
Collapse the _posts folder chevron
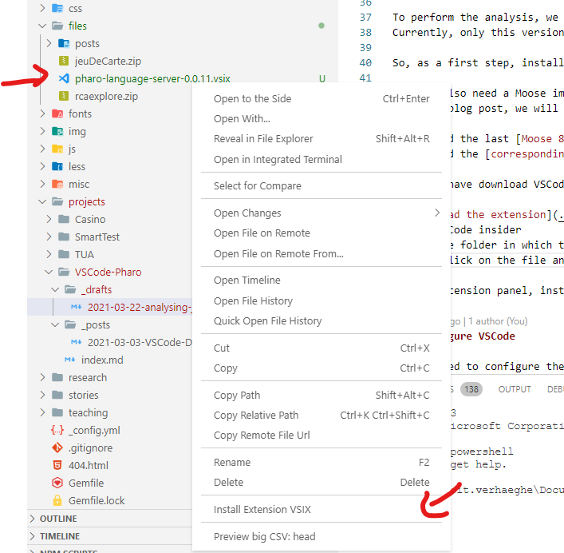[x=55, y=324]
